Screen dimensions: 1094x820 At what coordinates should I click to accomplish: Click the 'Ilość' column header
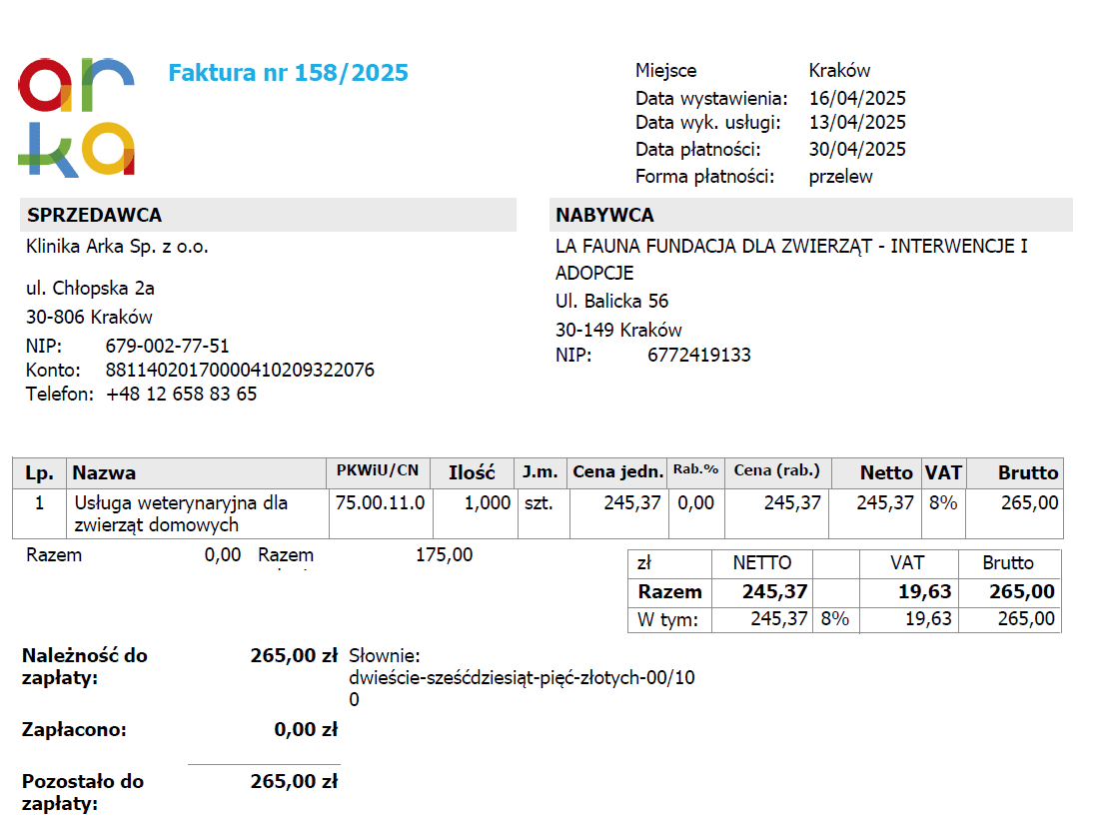tap(472, 472)
